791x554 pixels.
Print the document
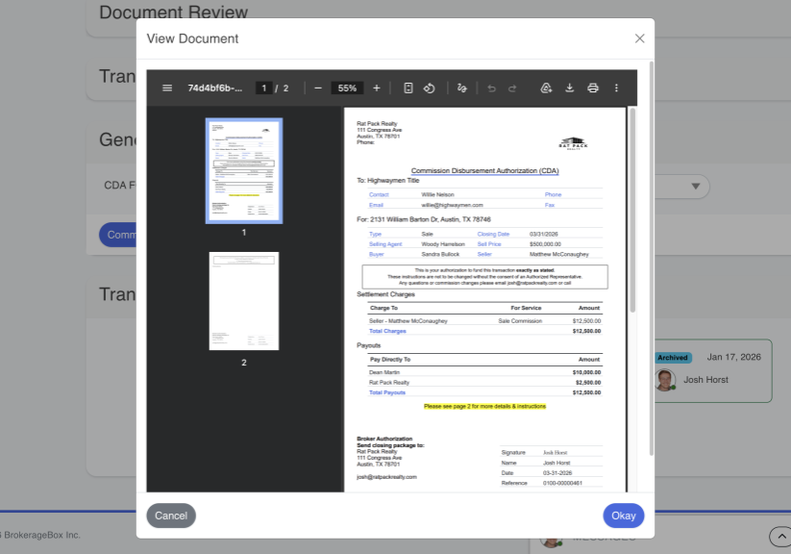(592, 88)
